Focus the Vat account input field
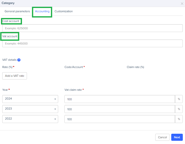Screen dimensions: 185x144 click(92, 43)
